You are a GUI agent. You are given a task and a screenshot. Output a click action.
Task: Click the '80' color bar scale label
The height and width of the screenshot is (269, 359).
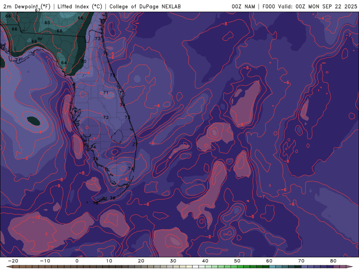tap(333, 261)
